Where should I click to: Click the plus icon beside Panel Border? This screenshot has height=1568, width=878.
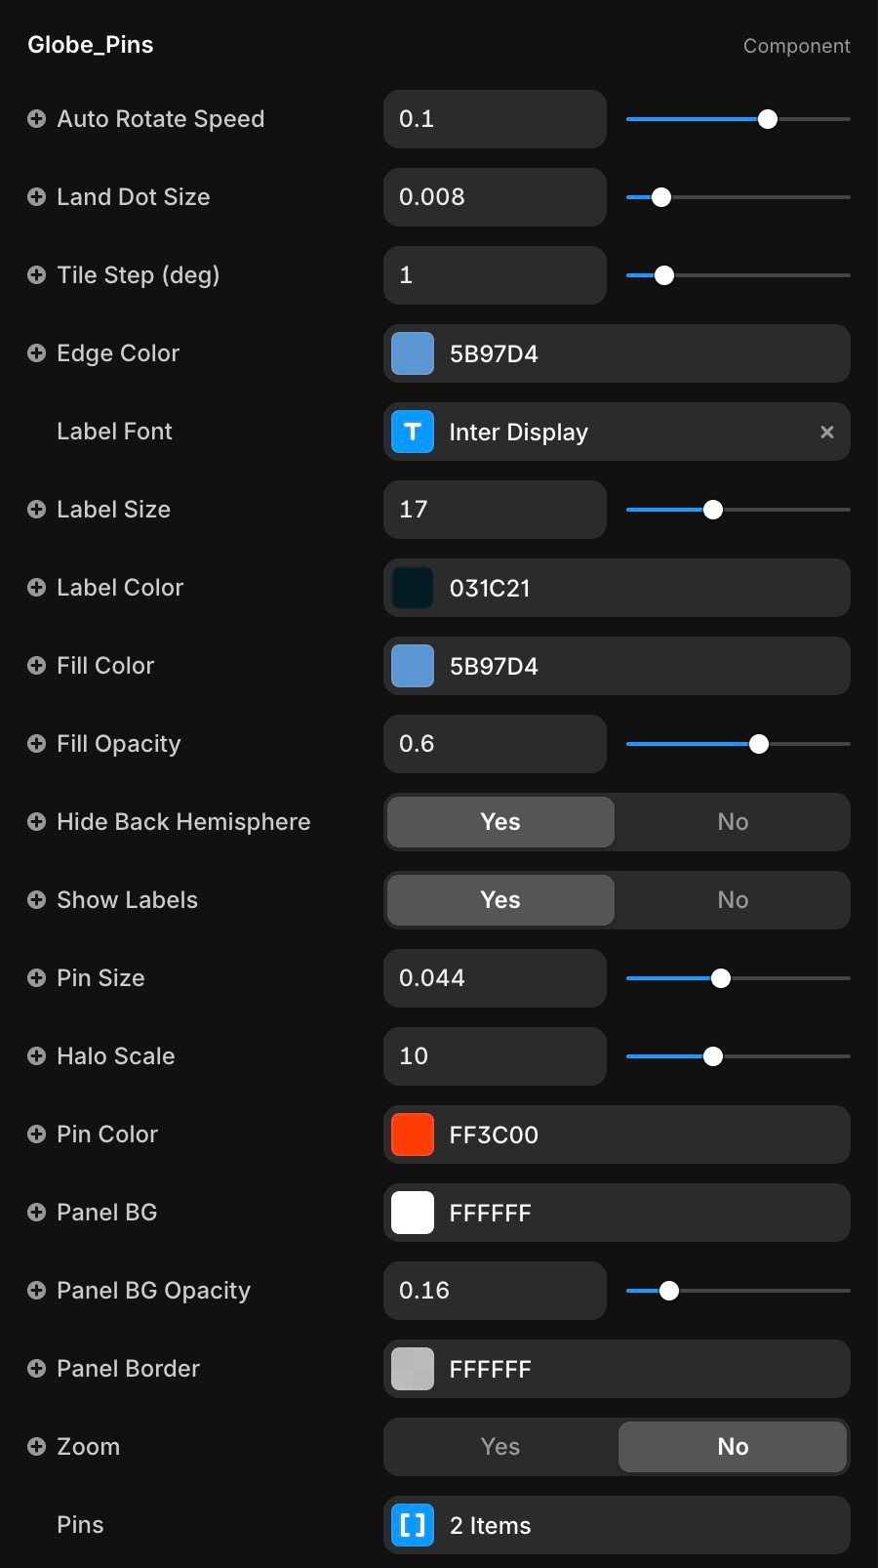tap(36, 1369)
